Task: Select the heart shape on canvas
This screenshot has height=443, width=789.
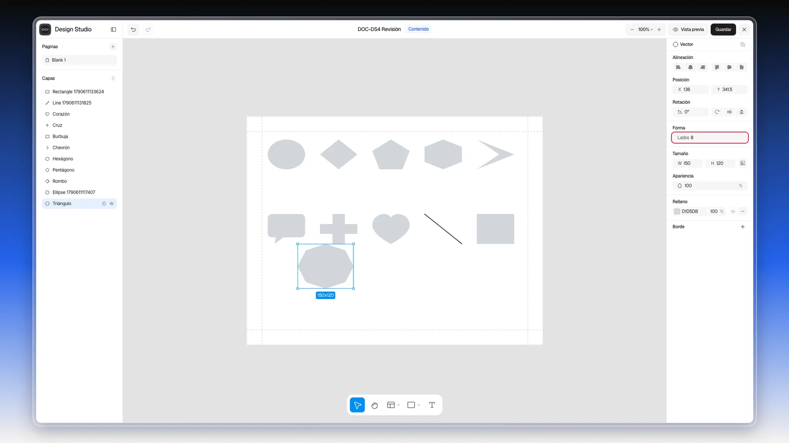Action: point(391,228)
